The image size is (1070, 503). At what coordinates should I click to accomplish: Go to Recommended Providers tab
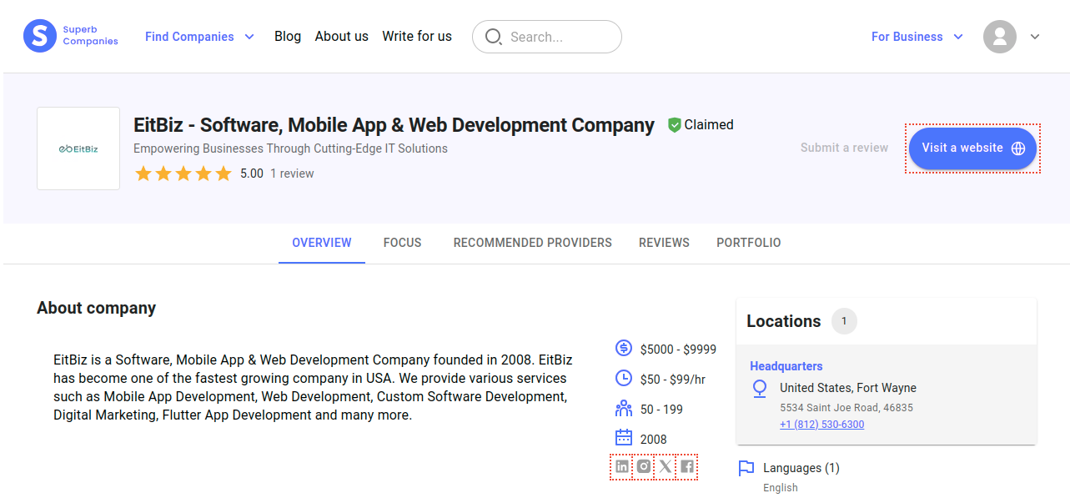pos(532,243)
